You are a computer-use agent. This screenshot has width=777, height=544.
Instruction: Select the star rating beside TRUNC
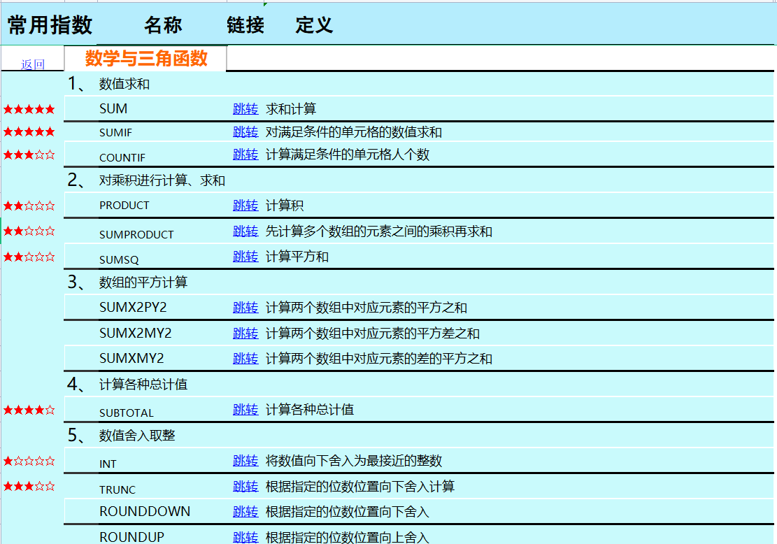[x=29, y=486]
